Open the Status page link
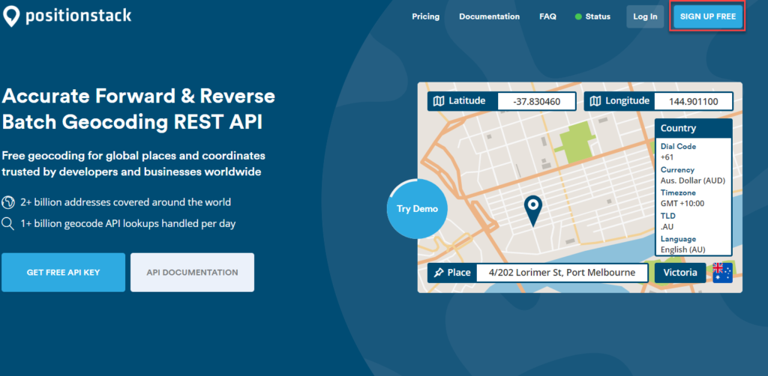This screenshot has height=376, width=768. pos(598,16)
